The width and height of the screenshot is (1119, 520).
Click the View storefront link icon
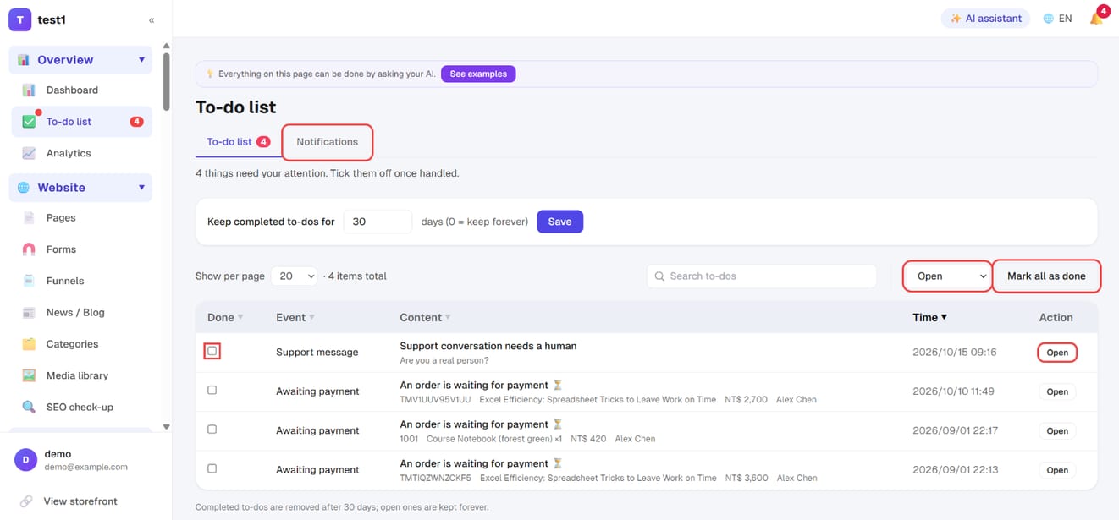26,501
